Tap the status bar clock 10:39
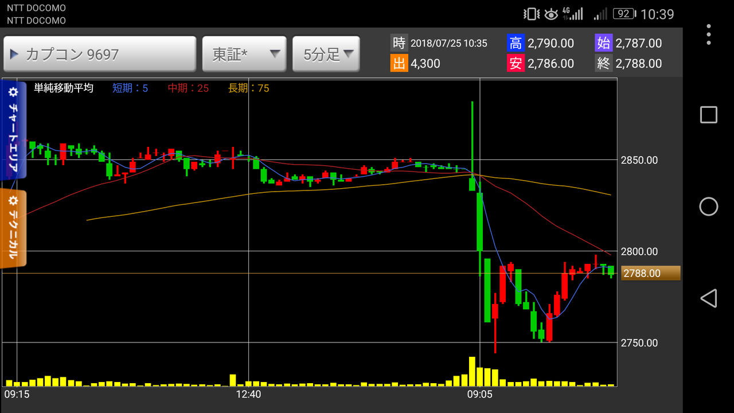The height and width of the screenshot is (413, 734). pos(657,14)
